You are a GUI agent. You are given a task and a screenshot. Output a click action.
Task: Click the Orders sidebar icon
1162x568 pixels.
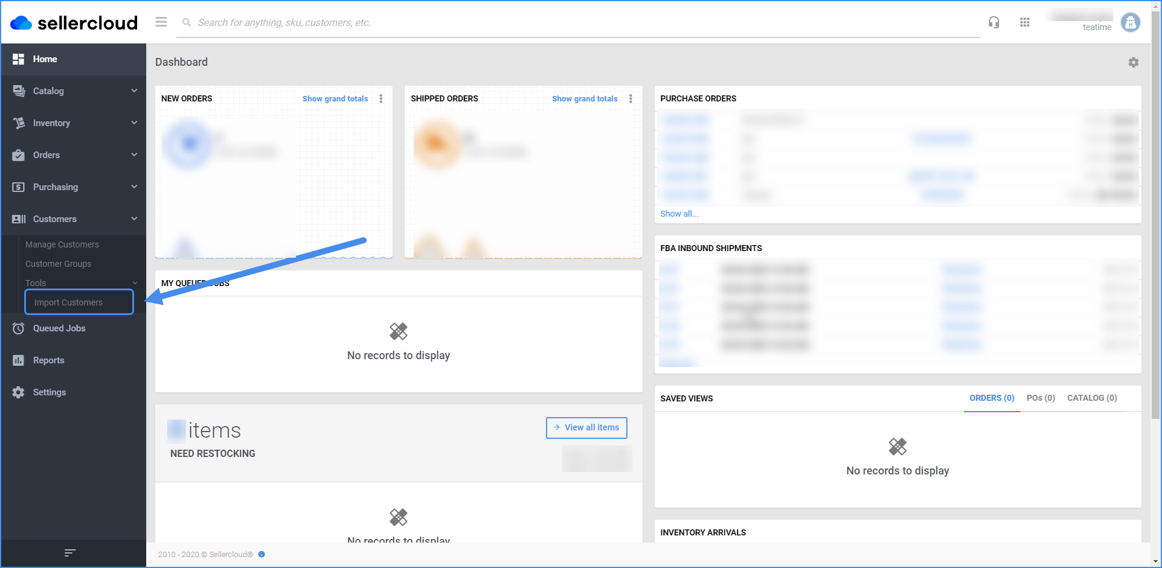19,155
